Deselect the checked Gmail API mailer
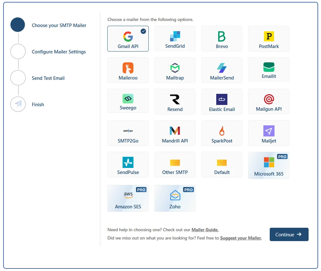This screenshot has width=321, height=271. click(x=128, y=38)
